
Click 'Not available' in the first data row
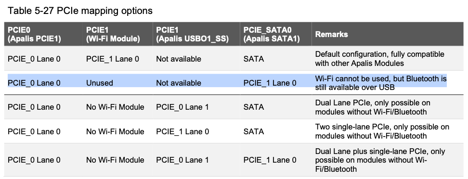pos(179,59)
